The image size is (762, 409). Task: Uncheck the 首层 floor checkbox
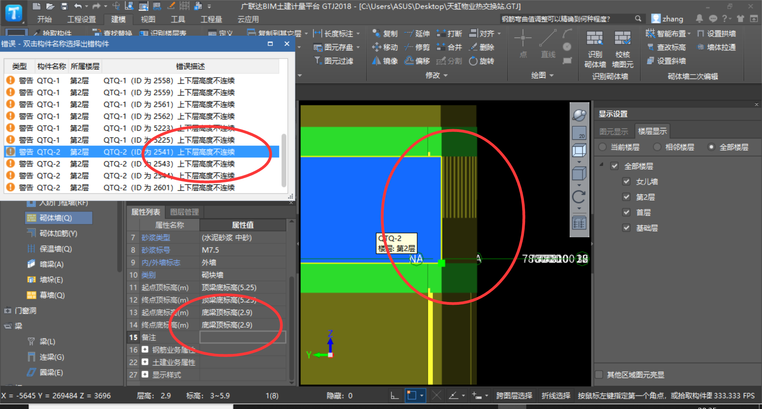point(627,212)
